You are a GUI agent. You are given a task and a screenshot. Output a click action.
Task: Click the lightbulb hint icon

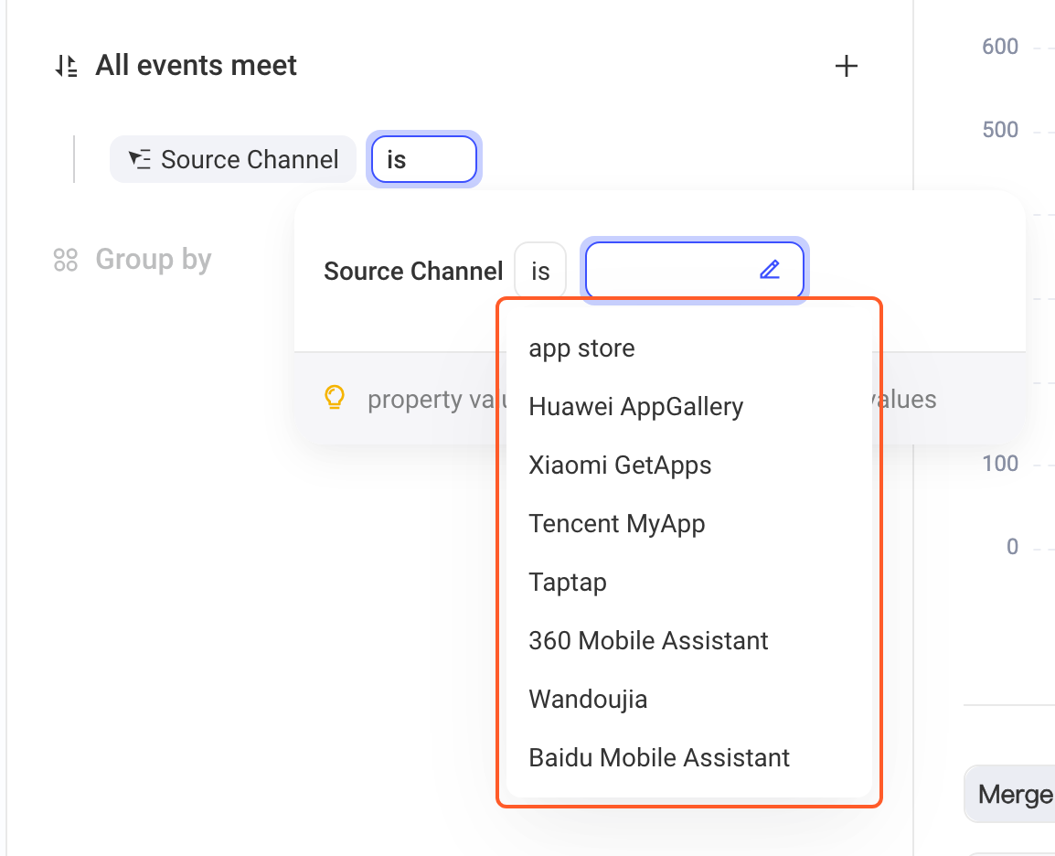(335, 398)
